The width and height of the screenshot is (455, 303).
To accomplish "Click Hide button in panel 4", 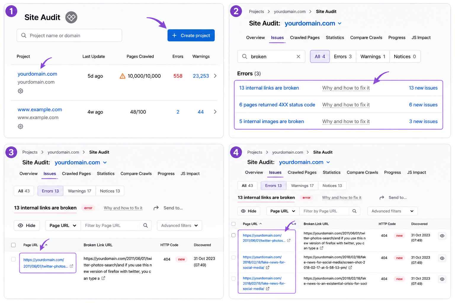I will 249,211.
